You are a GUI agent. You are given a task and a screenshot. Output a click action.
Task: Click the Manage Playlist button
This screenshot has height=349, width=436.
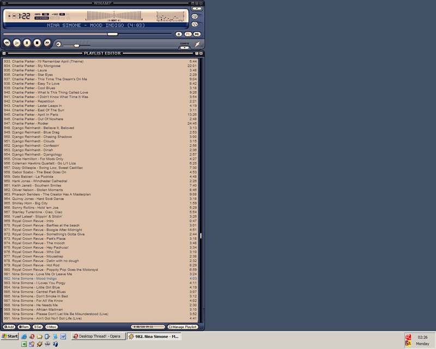point(182,327)
